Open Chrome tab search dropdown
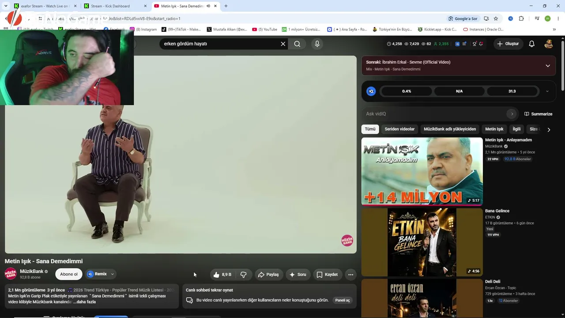 tap(6, 6)
